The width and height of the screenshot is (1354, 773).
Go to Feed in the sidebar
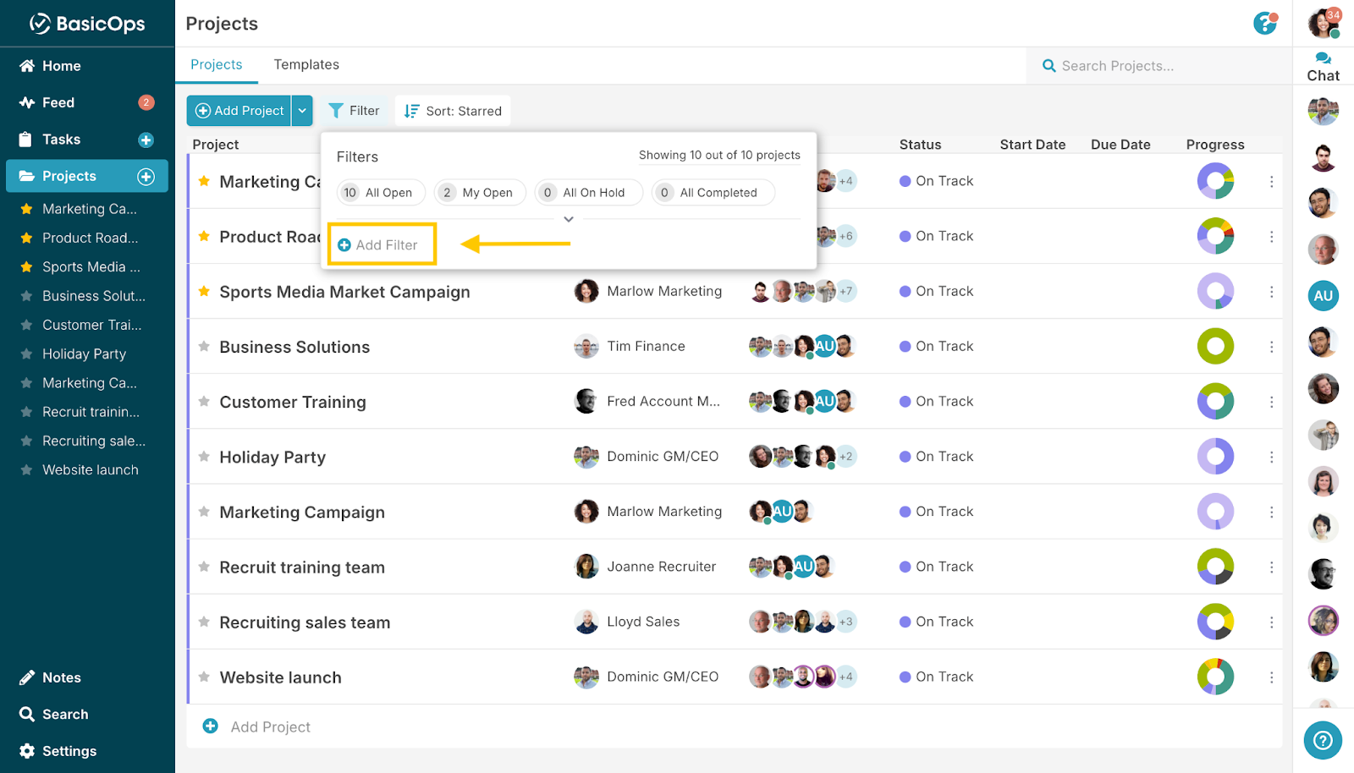[x=58, y=102]
